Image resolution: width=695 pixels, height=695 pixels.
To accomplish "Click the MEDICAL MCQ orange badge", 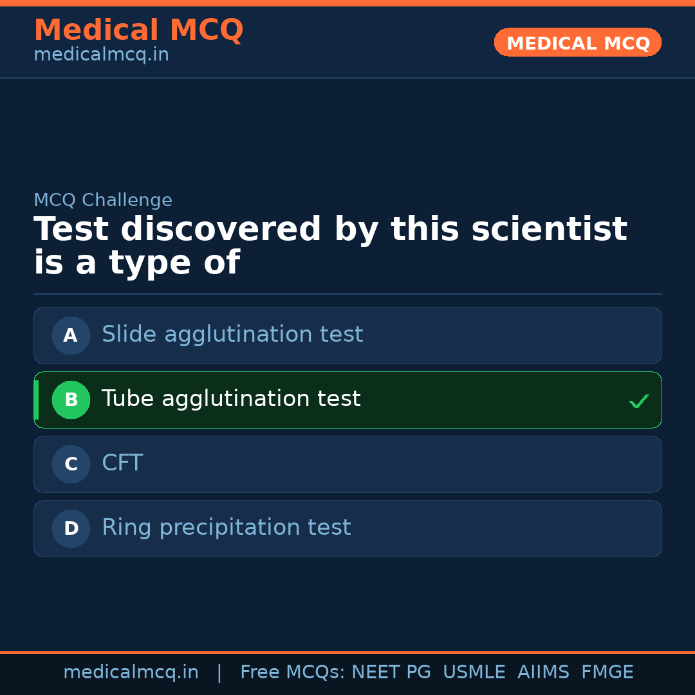I will 577,42.
